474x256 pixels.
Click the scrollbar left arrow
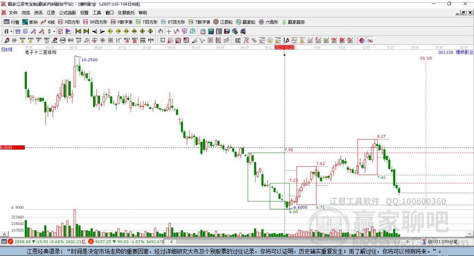point(171,242)
